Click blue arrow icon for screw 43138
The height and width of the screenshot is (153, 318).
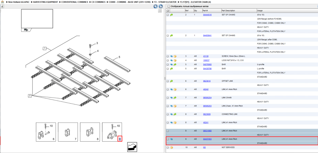pyautogui.click(x=171, y=56)
